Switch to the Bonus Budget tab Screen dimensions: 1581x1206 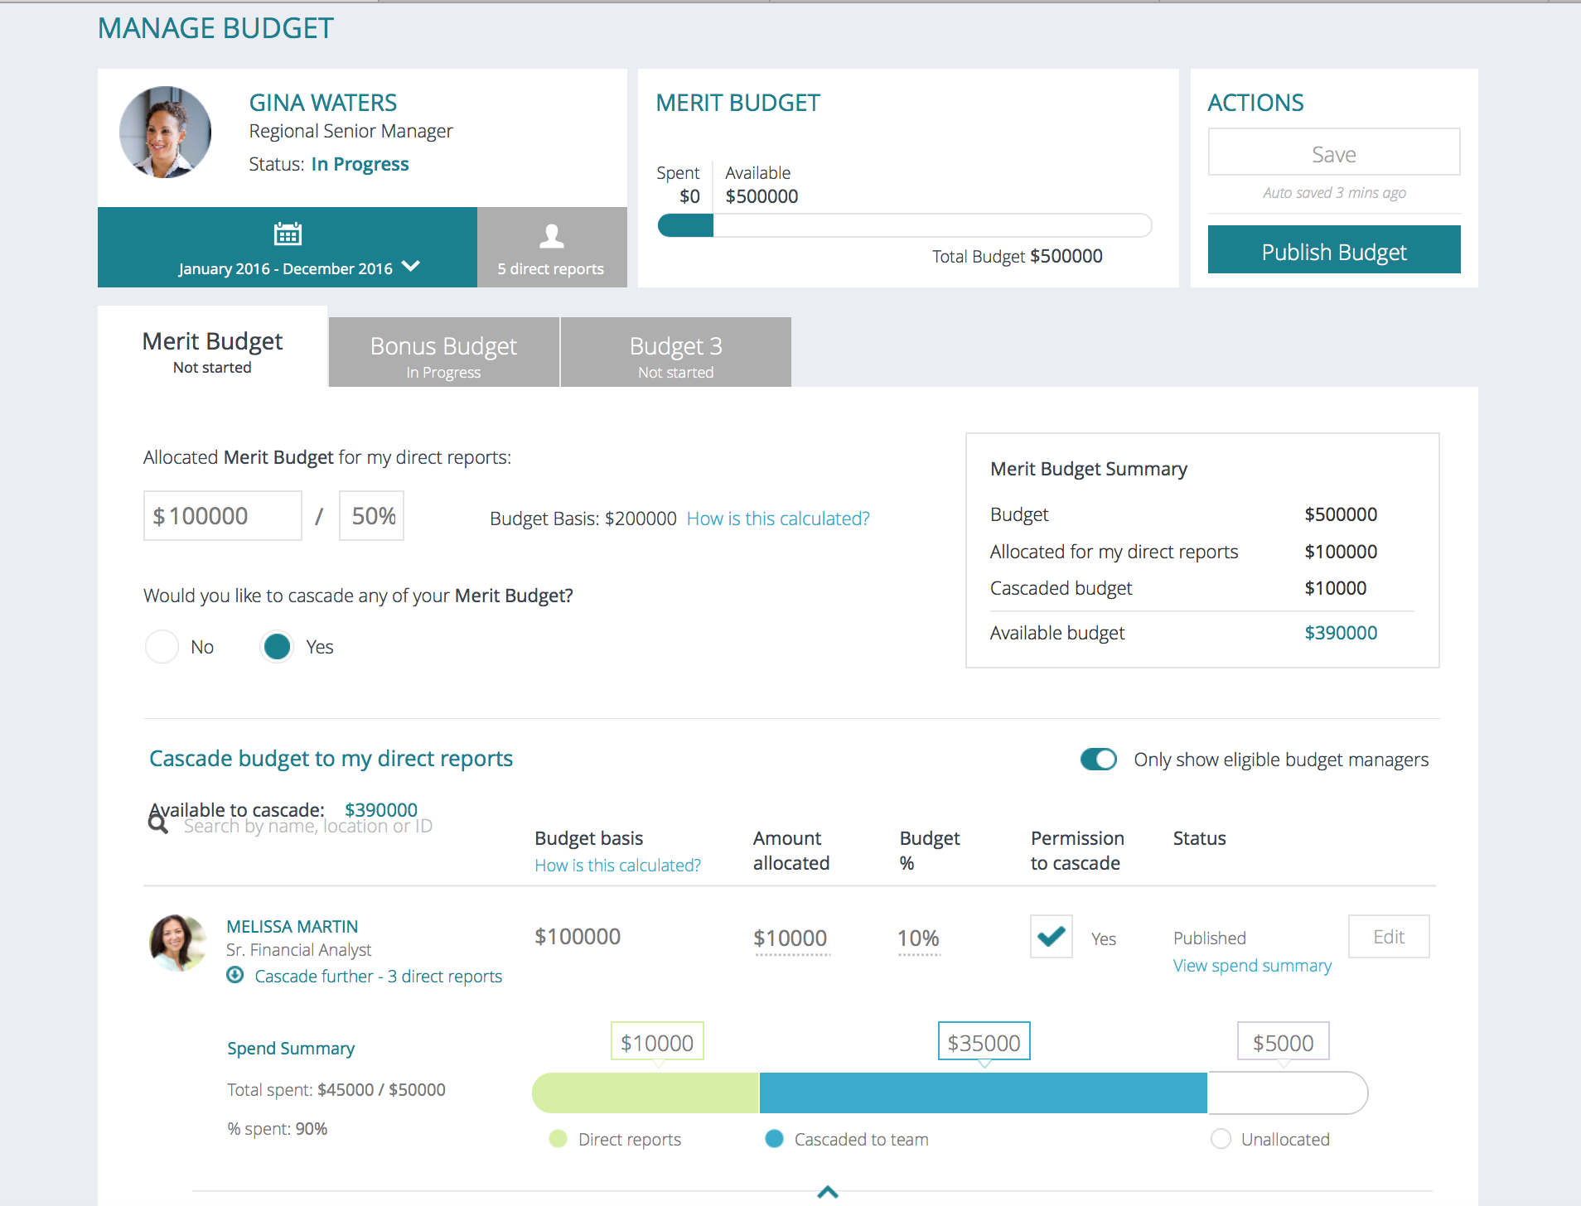[443, 352]
